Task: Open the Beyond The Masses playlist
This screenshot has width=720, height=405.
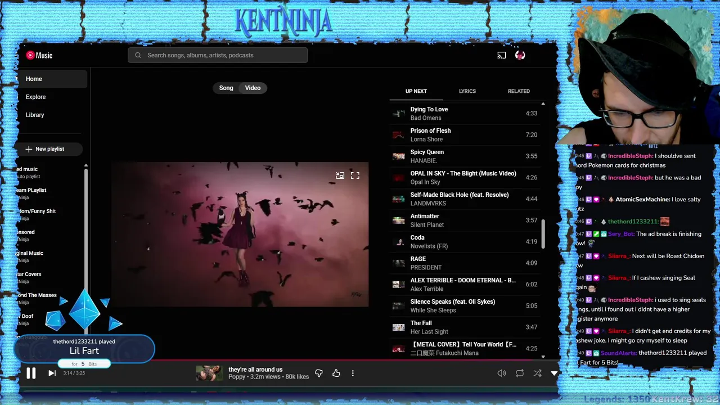Action: [x=37, y=298]
